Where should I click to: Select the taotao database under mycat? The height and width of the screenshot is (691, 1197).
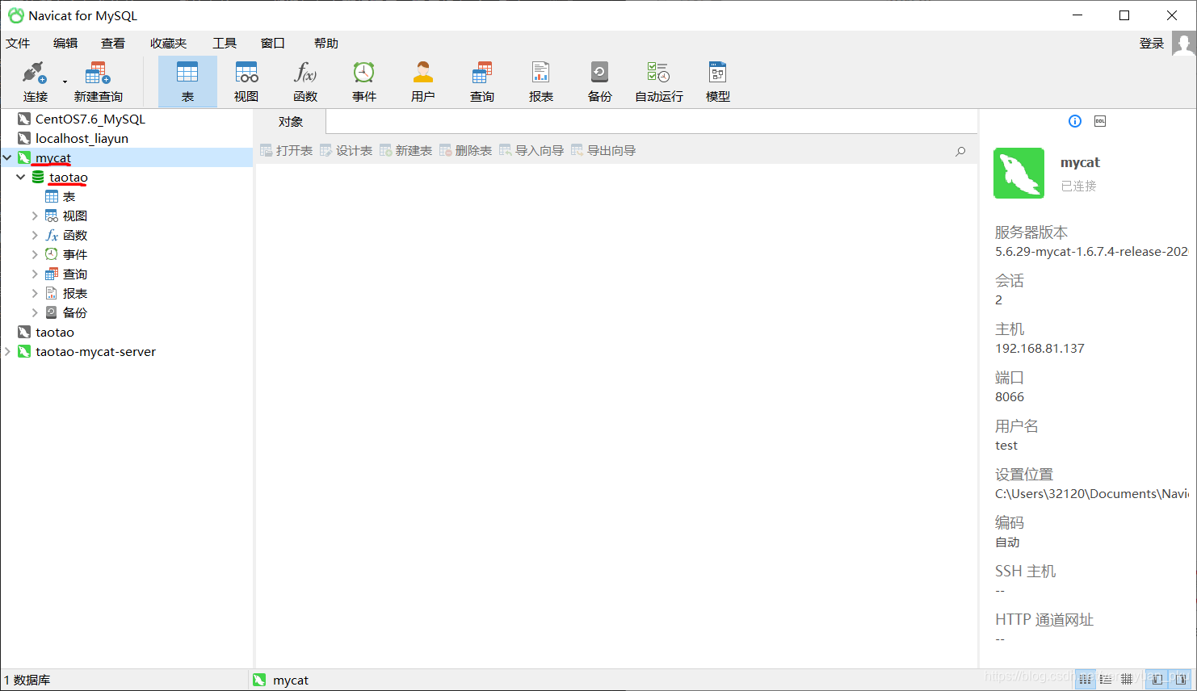click(68, 177)
